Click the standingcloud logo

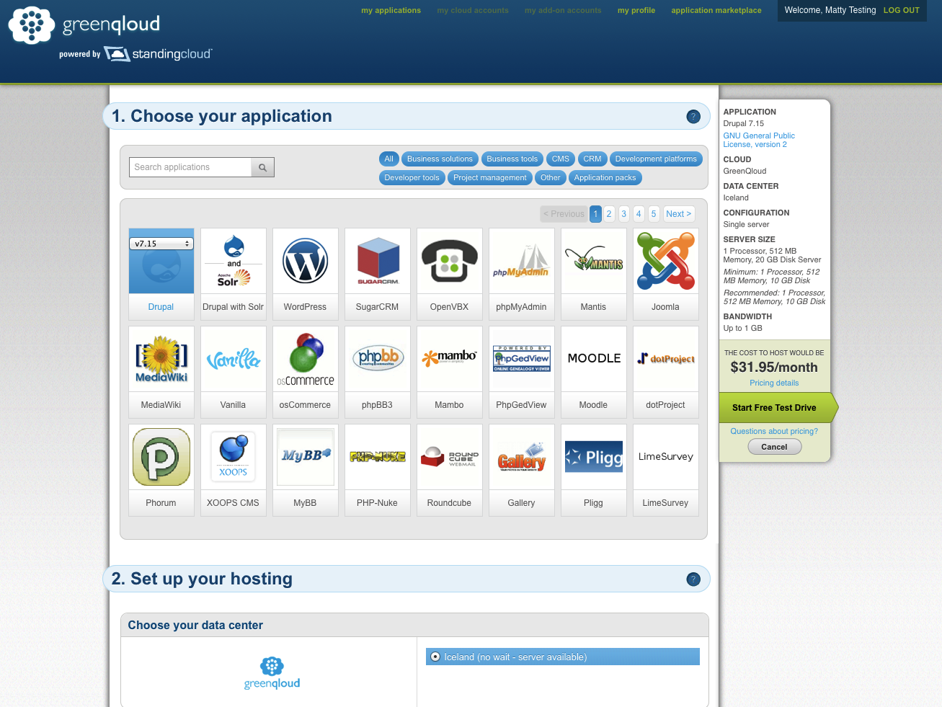pos(158,54)
